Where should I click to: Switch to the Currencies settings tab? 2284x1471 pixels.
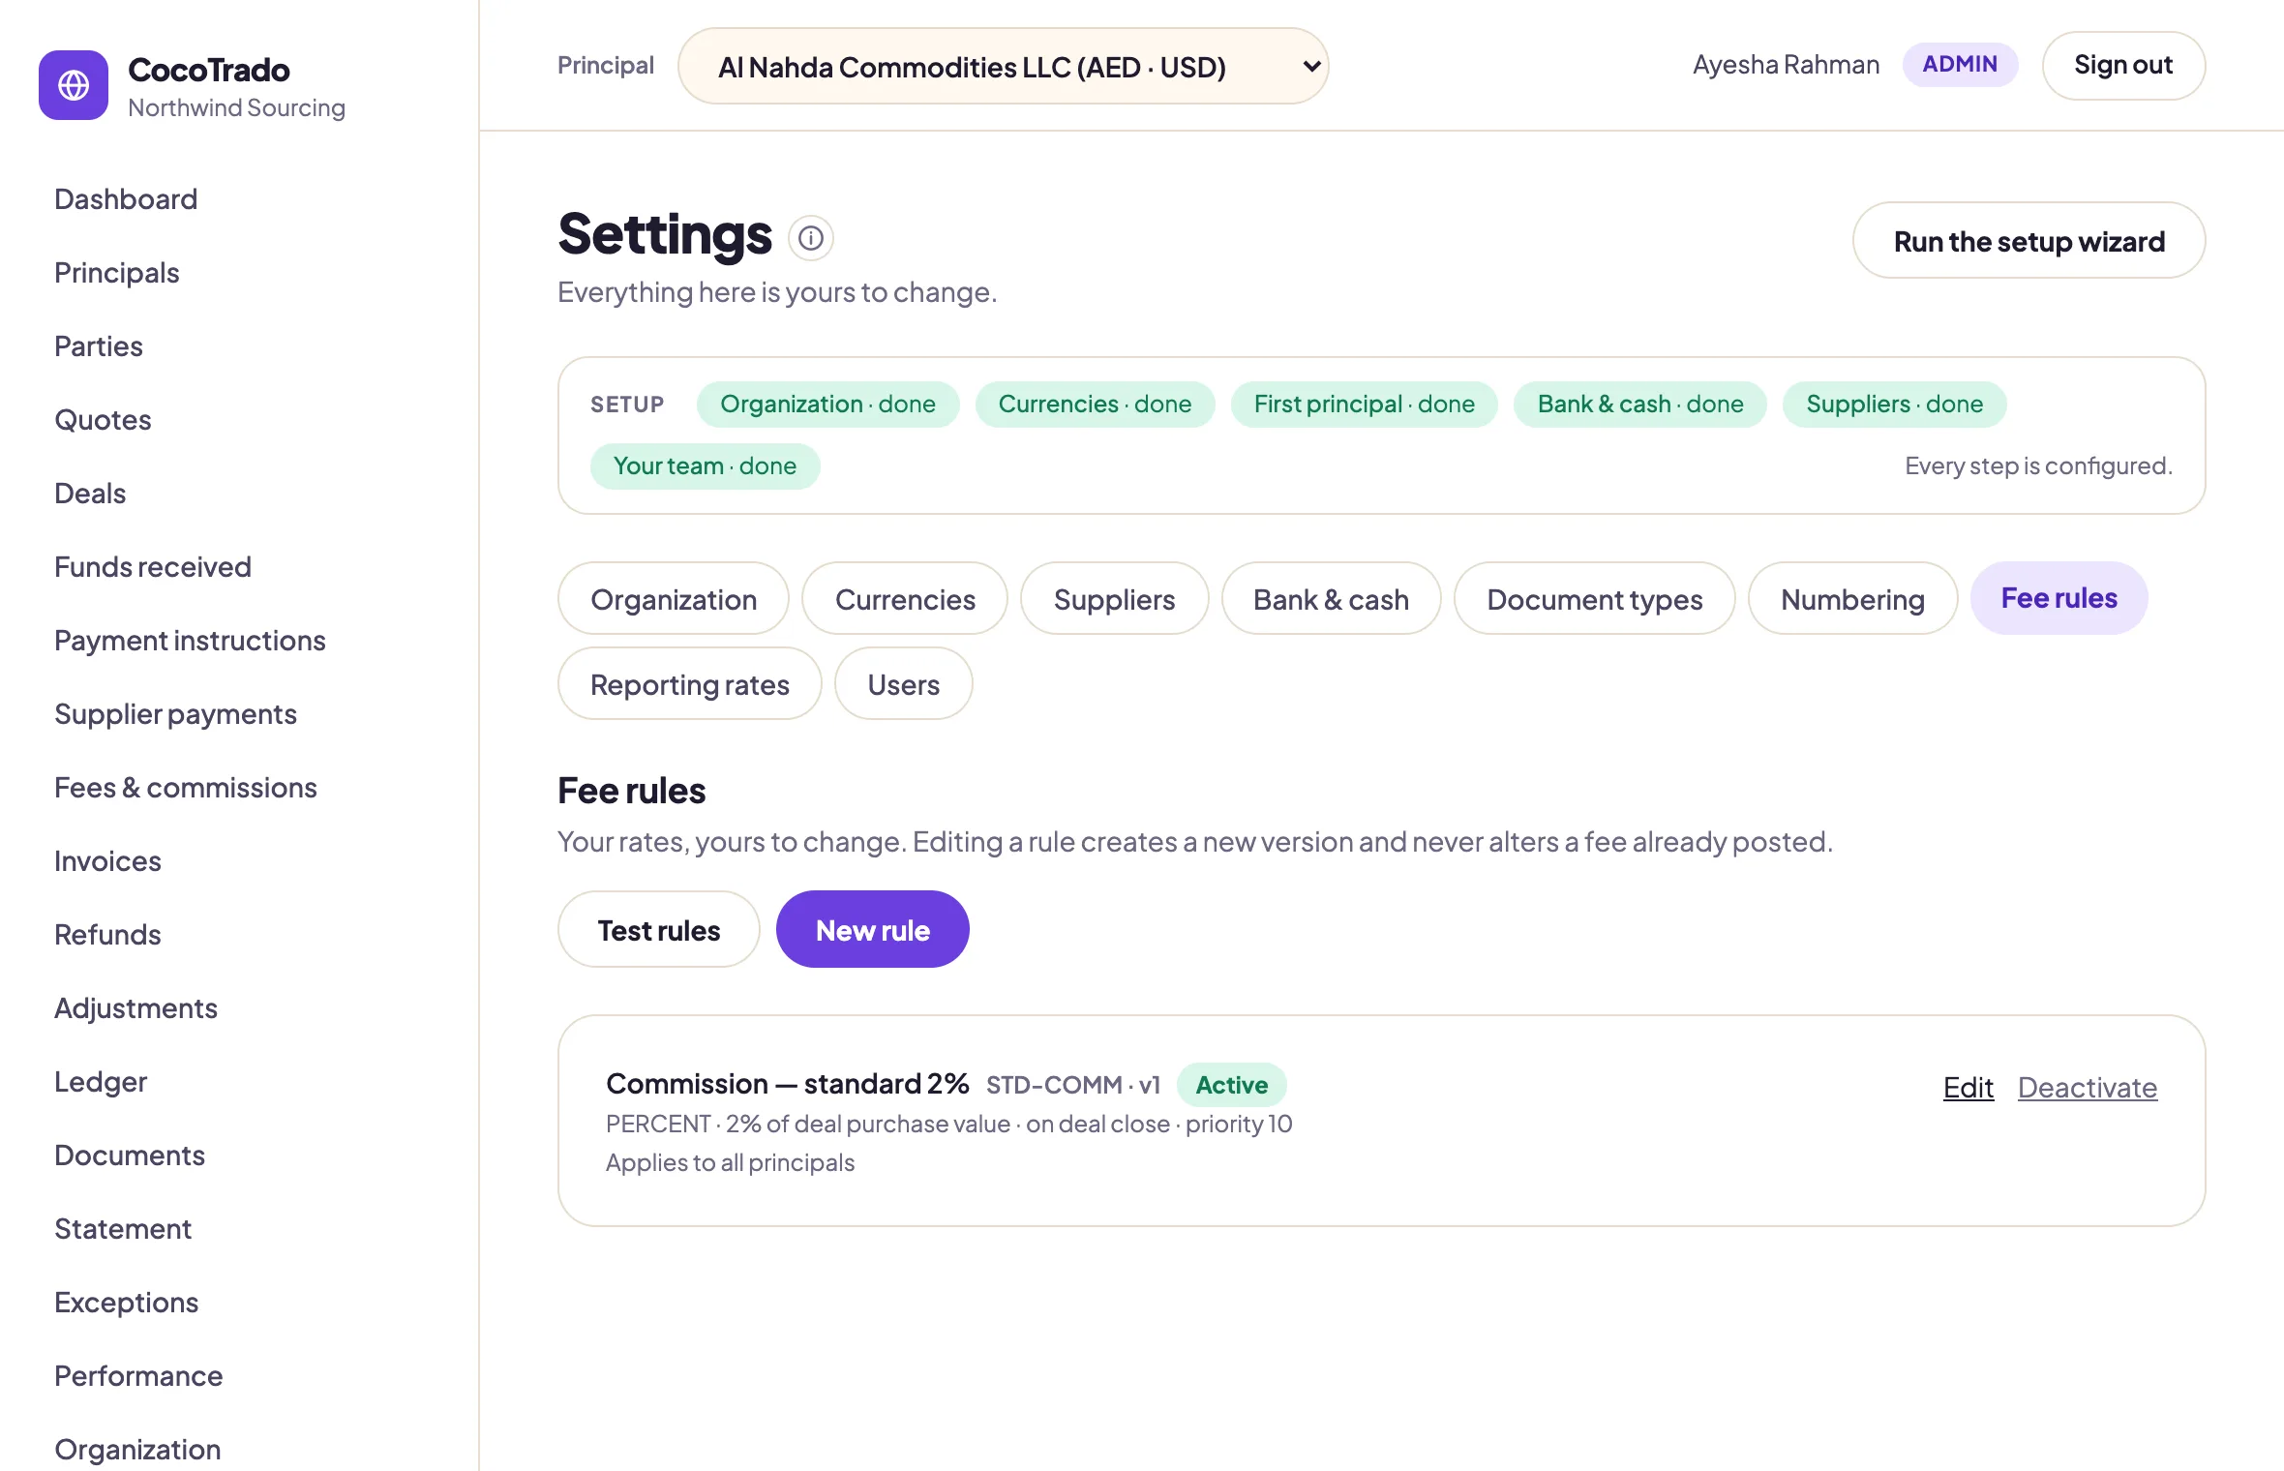tap(905, 599)
